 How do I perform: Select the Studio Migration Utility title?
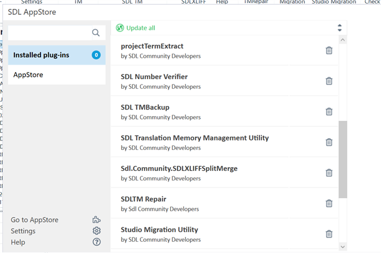pos(160,230)
